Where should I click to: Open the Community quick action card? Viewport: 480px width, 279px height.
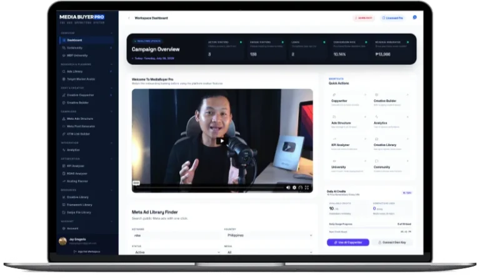point(391,166)
